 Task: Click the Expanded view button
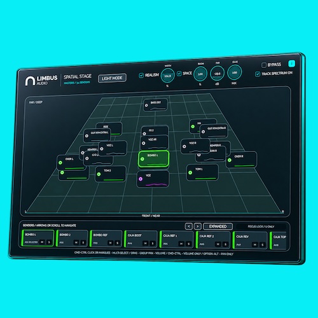[x=218, y=226]
